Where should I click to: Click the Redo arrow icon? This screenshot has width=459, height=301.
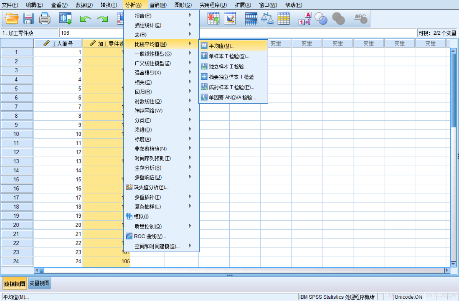102,19
